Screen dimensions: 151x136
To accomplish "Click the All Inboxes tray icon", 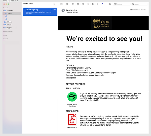I will click(x=5, y=10).
